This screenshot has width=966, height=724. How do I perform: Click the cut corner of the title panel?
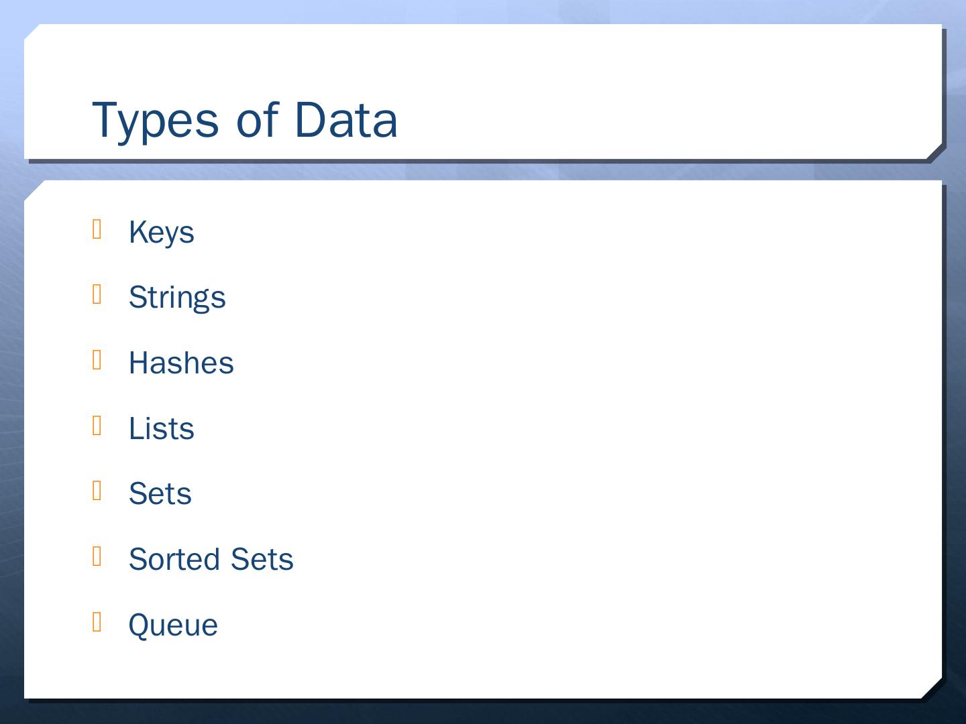pos(933,152)
